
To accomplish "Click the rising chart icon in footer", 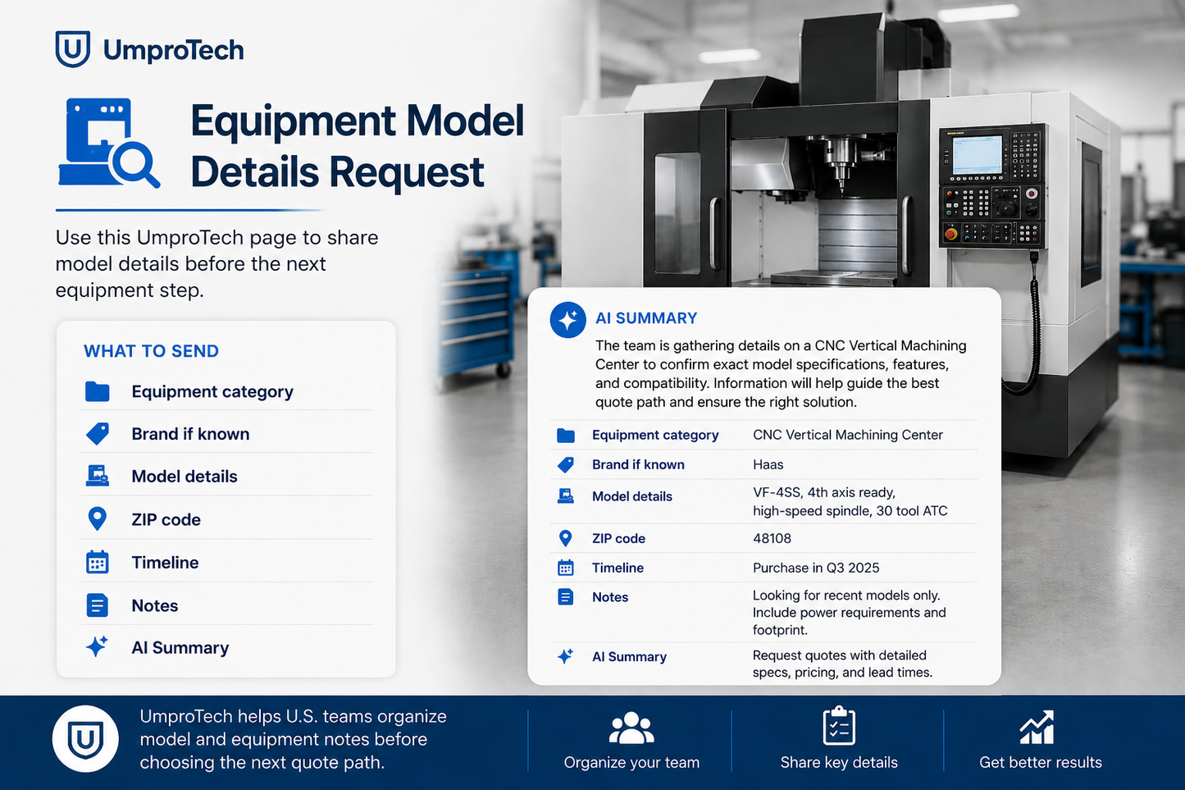I will [x=1037, y=728].
